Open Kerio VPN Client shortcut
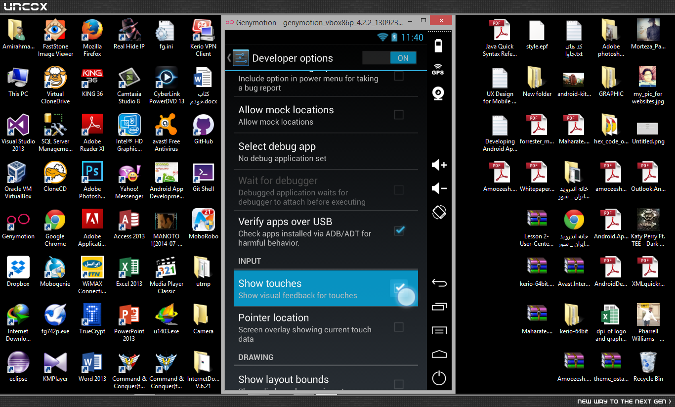 click(x=203, y=31)
